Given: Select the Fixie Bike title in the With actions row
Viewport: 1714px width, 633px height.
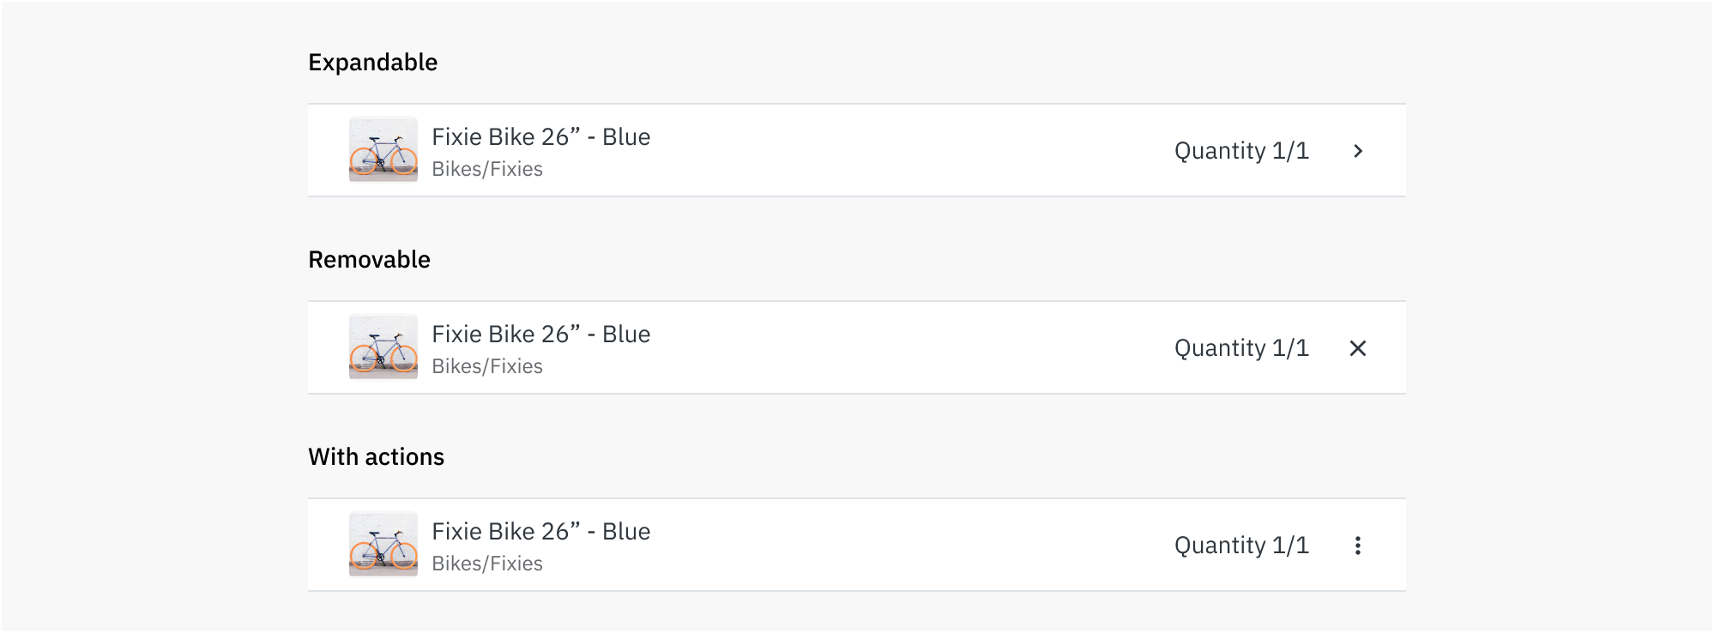Looking at the screenshot, I should click(x=540, y=532).
